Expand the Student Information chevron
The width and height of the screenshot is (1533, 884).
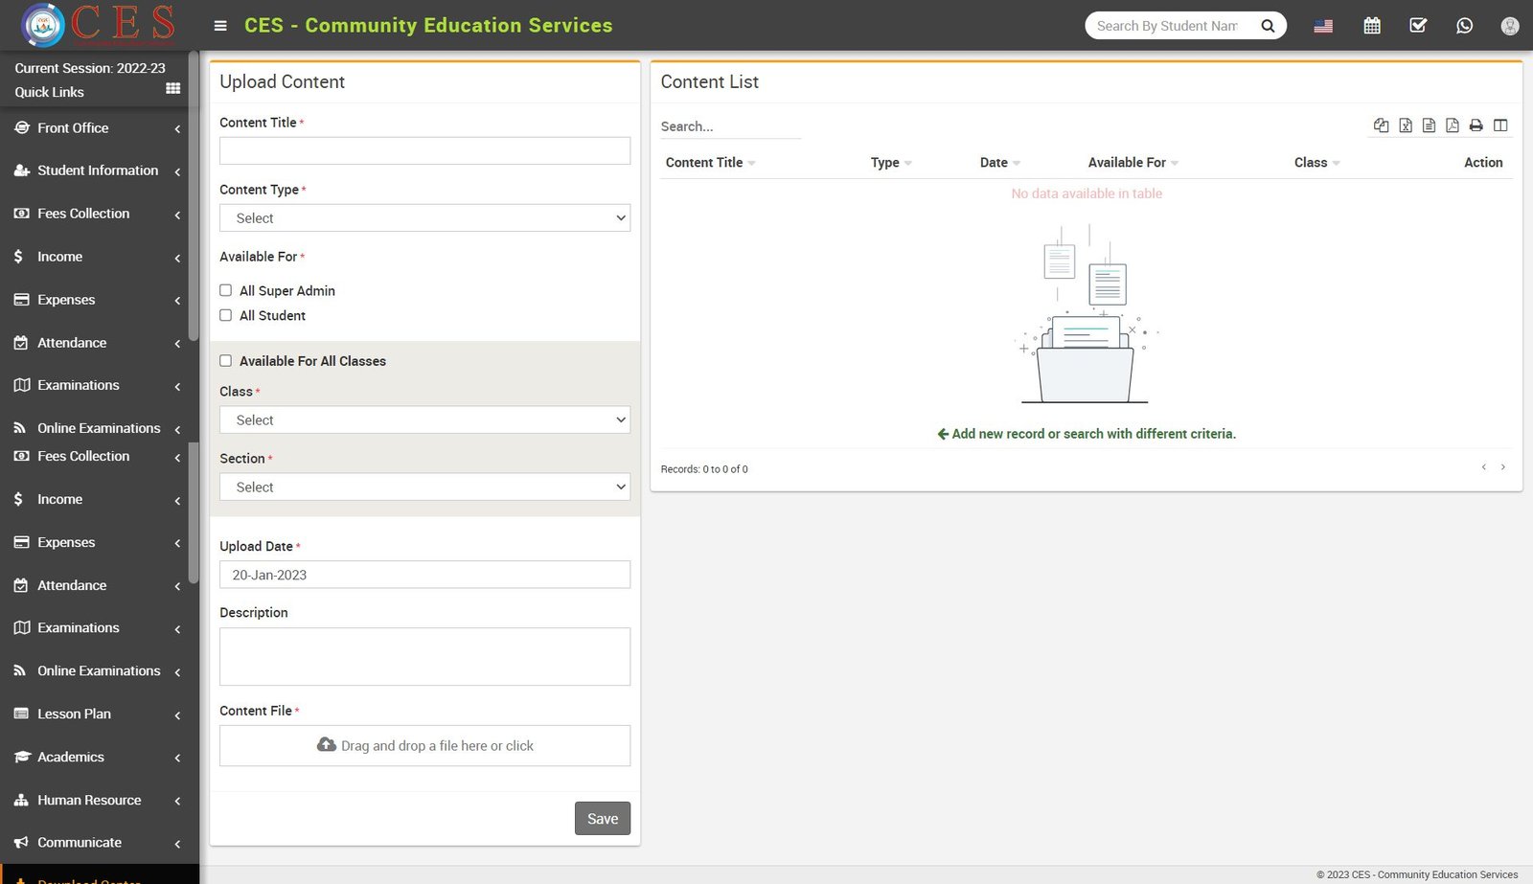177,172
